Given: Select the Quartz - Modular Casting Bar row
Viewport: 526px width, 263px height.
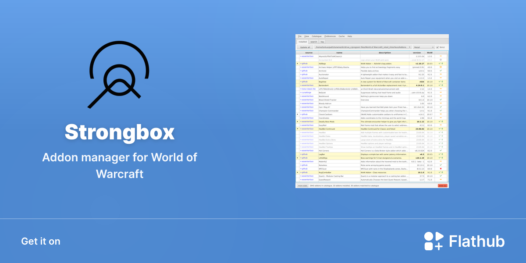Looking at the screenshot, I should [372, 176].
